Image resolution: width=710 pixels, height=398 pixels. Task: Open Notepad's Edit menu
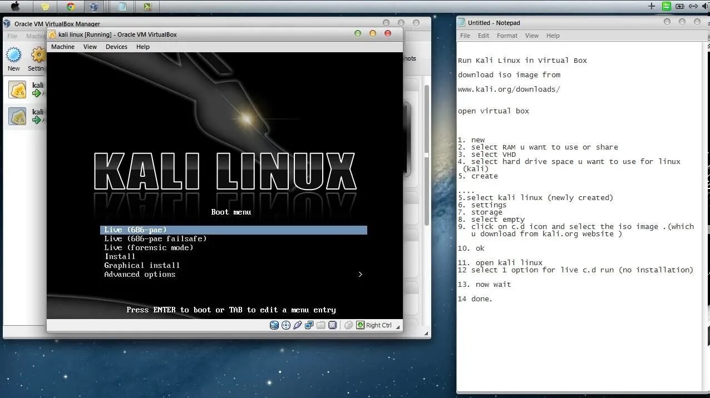point(484,36)
